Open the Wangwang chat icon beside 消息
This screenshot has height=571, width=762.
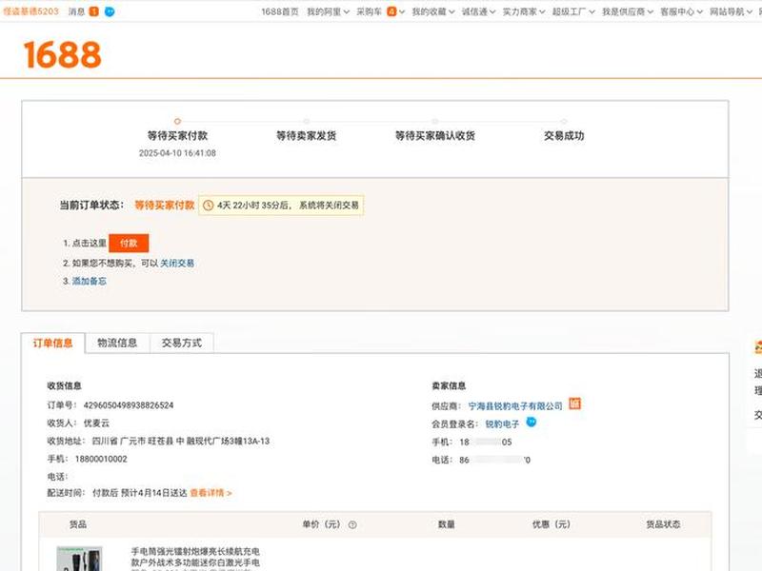[x=110, y=11]
